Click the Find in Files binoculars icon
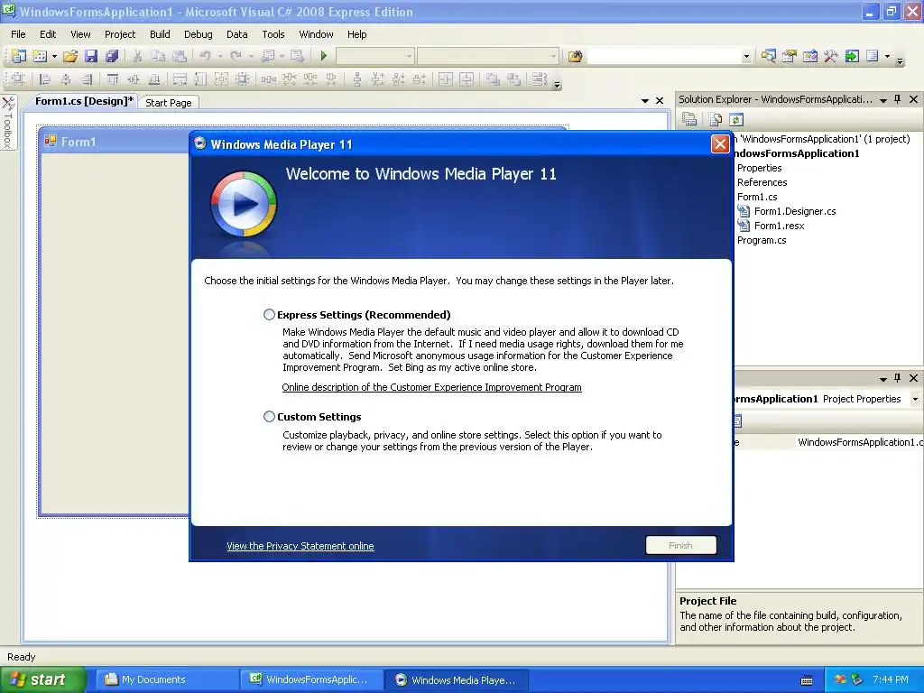This screenshot has height=693, width=924. [575, 56]
